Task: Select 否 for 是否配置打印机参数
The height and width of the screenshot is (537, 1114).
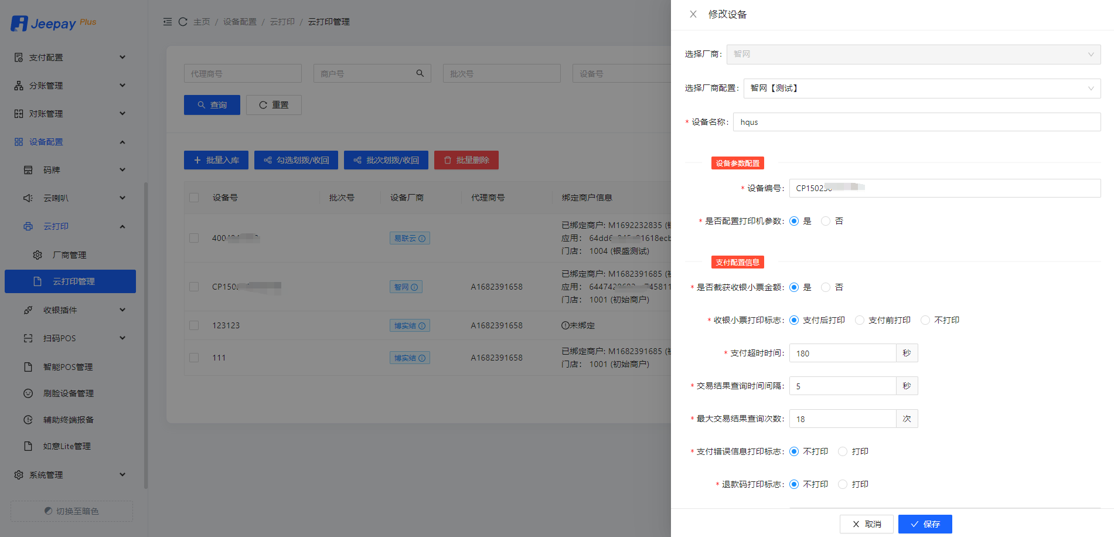Action: (x=826, y=221)
